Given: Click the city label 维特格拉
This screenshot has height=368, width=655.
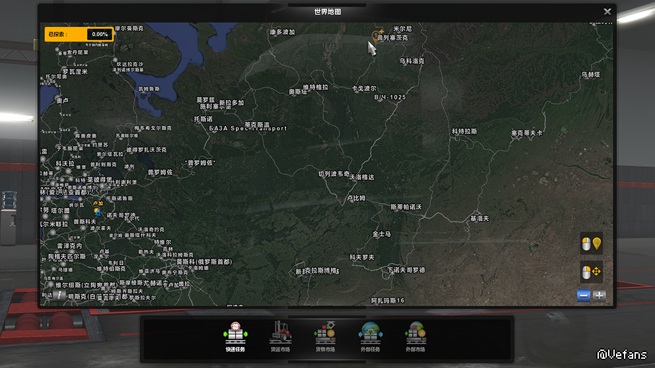Looking at the screenshot, I should pos(316,87).
